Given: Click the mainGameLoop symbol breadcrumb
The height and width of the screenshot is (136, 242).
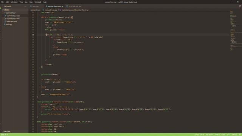Looking at the screenshot, I should click(75, 10).
